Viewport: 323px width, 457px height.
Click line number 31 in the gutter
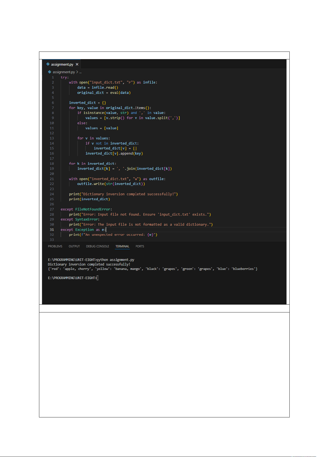[52, 230]
